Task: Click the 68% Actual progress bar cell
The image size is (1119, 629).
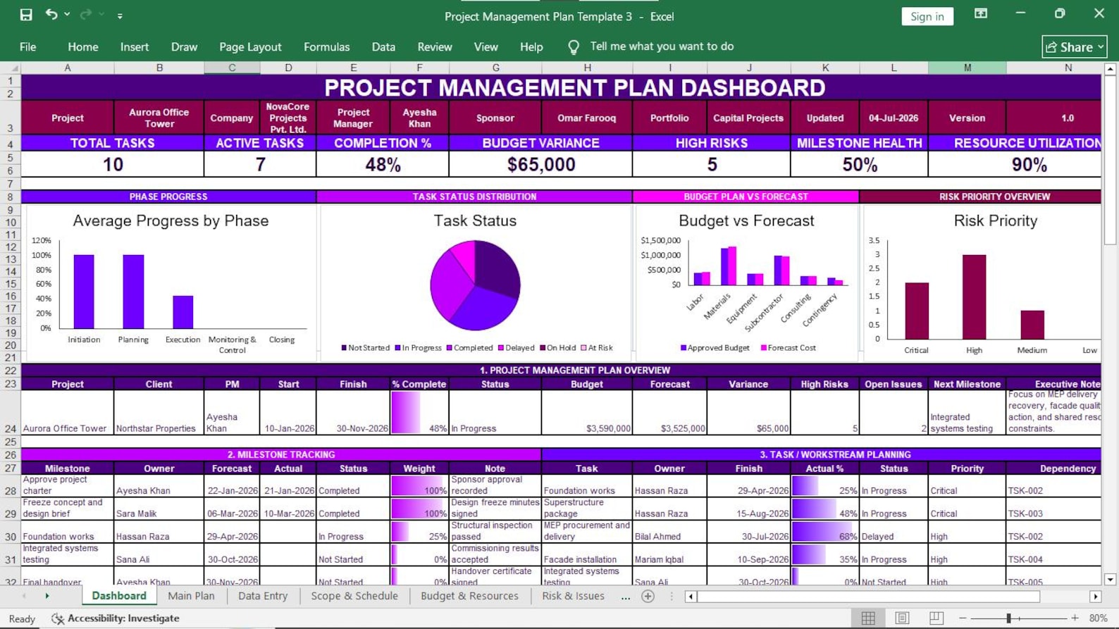Action: [824, 532]
